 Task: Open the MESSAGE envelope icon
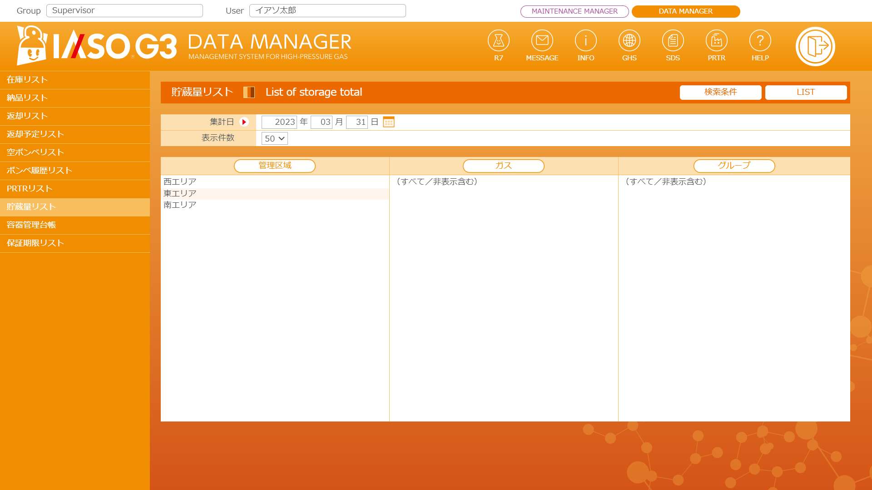[x=542, y=41]
